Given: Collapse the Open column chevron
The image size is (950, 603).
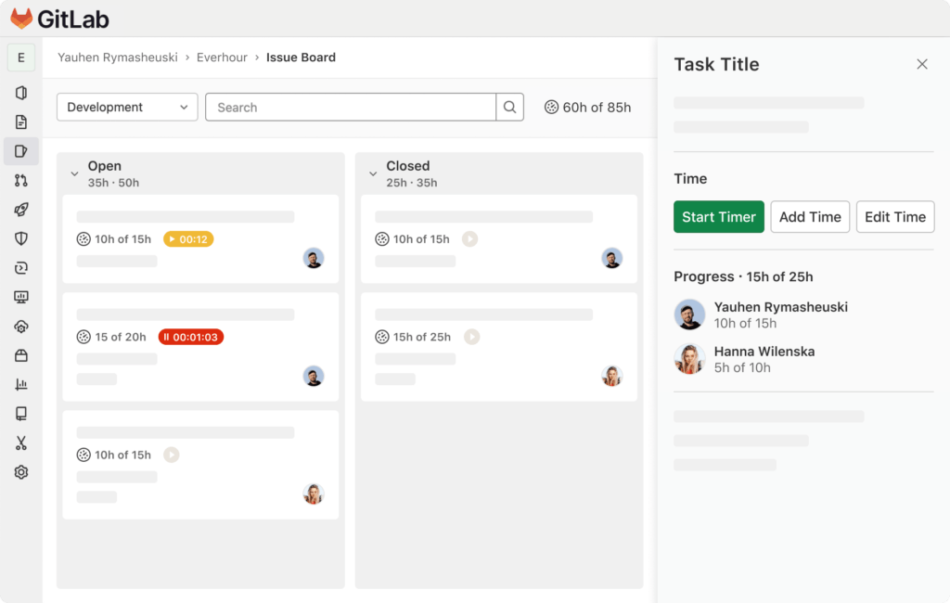Looking at the screenshot, I should (x=75, y=173).
